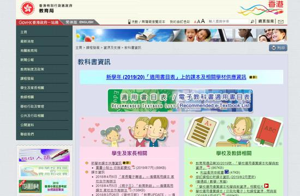
Task: Open 教育局通函第30/2019號 link
Action: pyautogui.click(x=237, y=166)
